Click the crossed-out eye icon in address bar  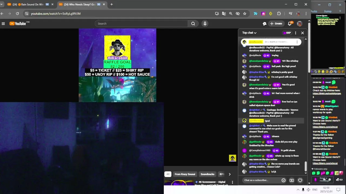(x=238, y=13)
